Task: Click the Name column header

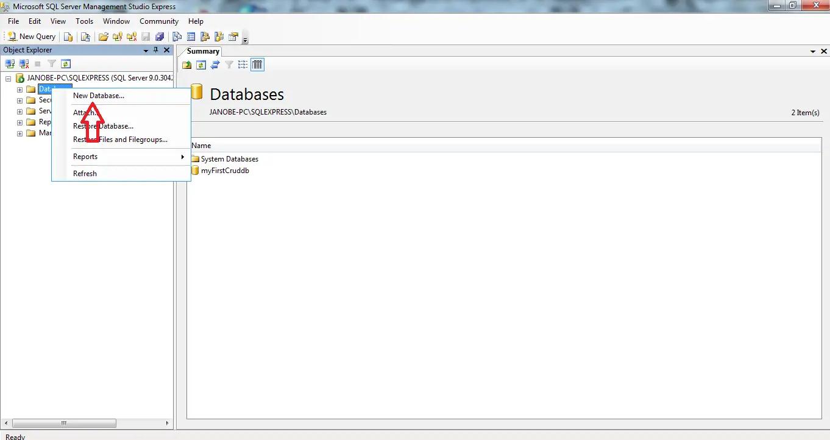Action: 201,146
